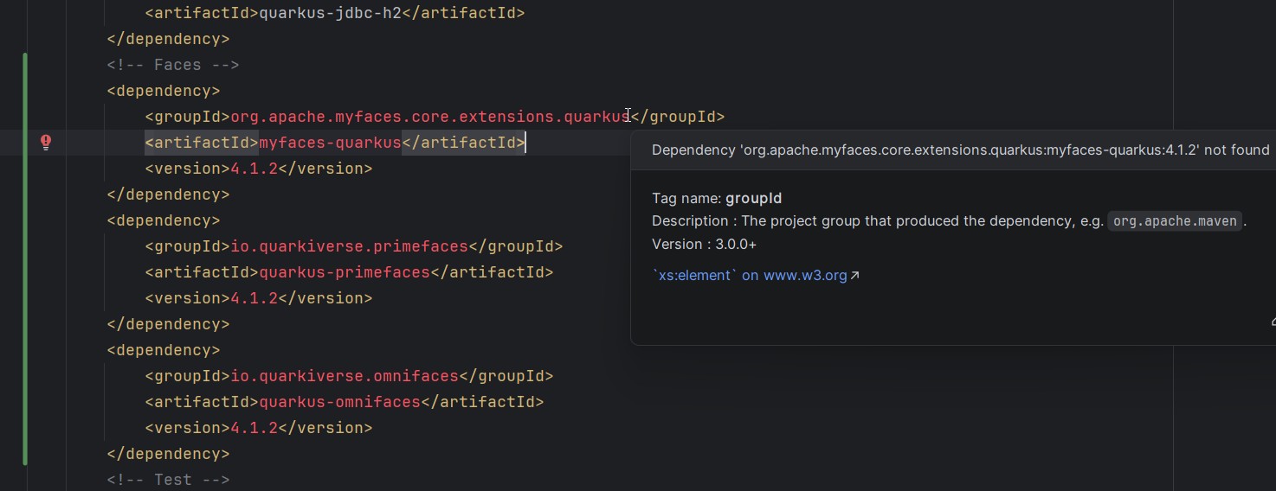
Task: Click the dependency not found error message
Action: [960, 150]
